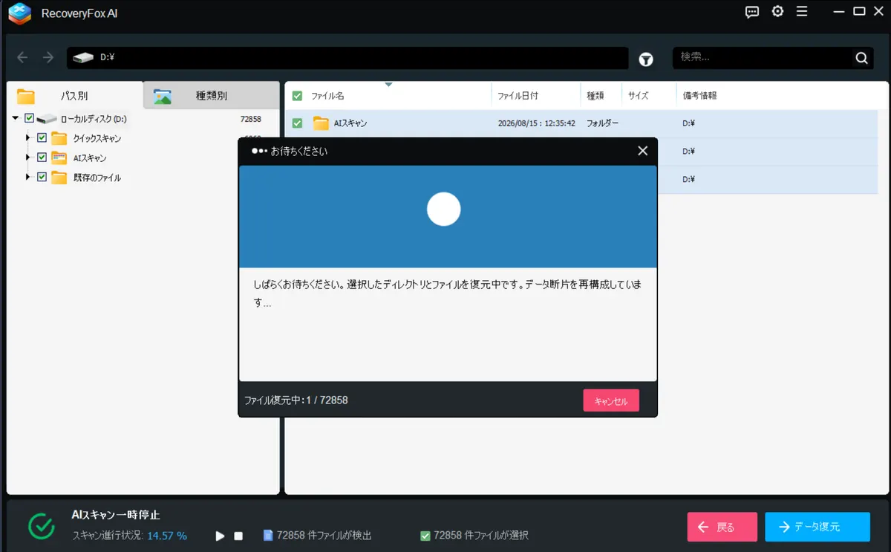Sort by ファイル名 column header
This screenshot has width=891, height=552.
pyautogui.click(x=327, y=96)
